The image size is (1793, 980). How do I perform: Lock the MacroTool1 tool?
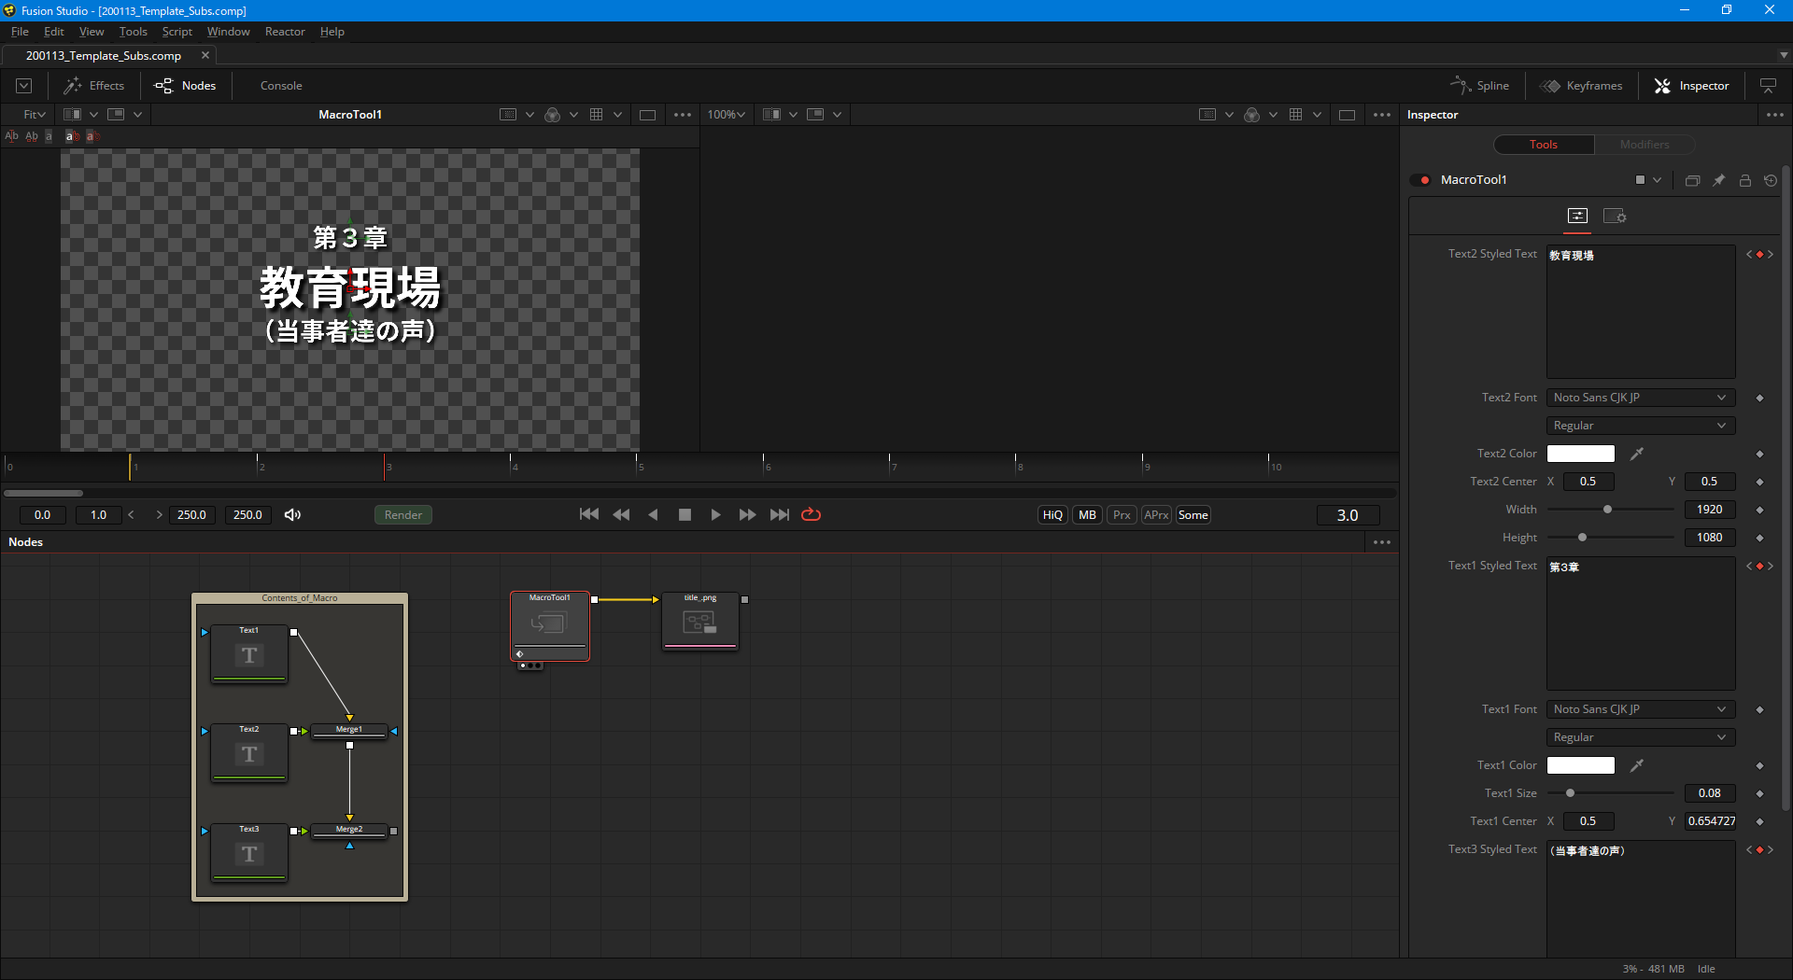(x=1744, y=180)
